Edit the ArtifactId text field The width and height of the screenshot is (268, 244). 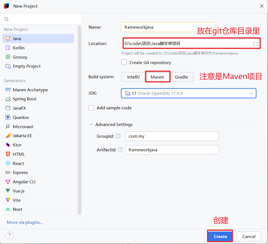point(172,150)
